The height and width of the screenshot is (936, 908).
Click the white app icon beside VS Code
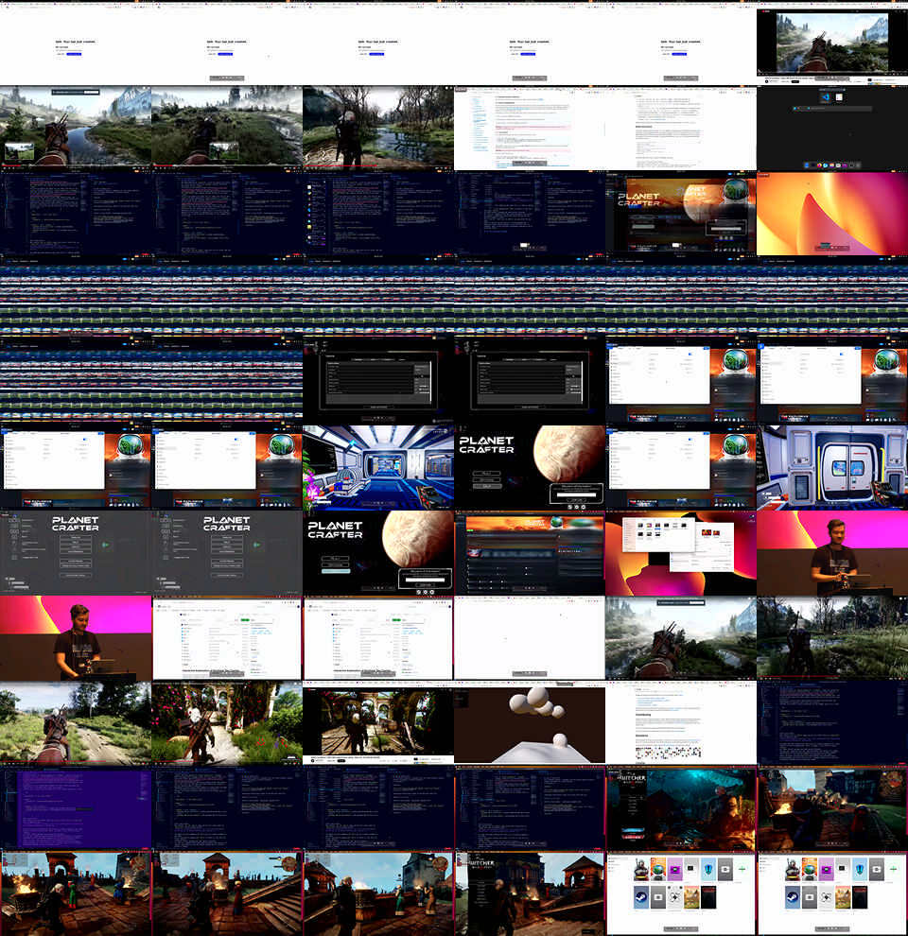point(839,96)
